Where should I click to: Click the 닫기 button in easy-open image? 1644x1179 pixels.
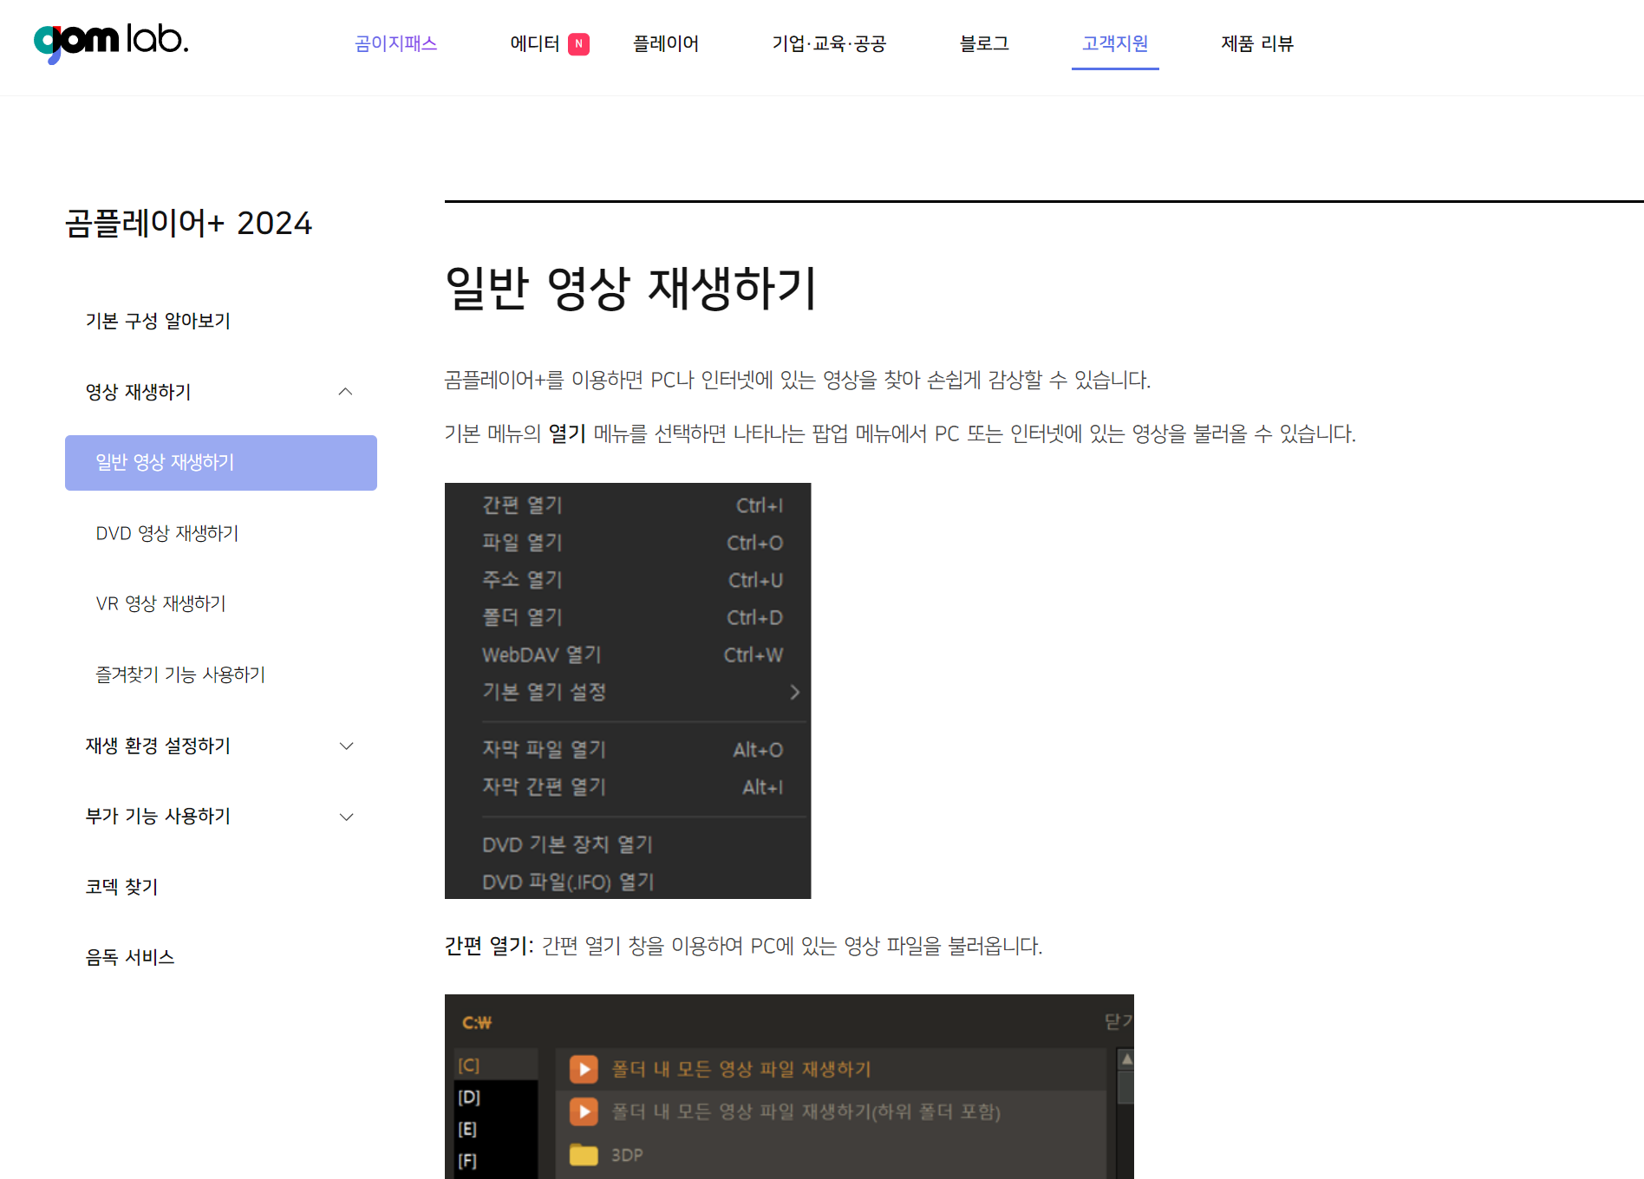(1119, 1022)
